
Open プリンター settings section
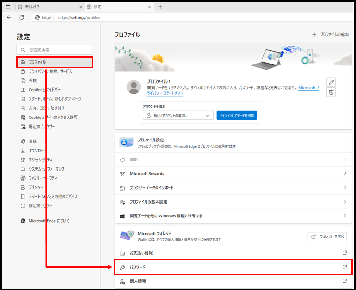pyautogui.click(x=32, y=187)
